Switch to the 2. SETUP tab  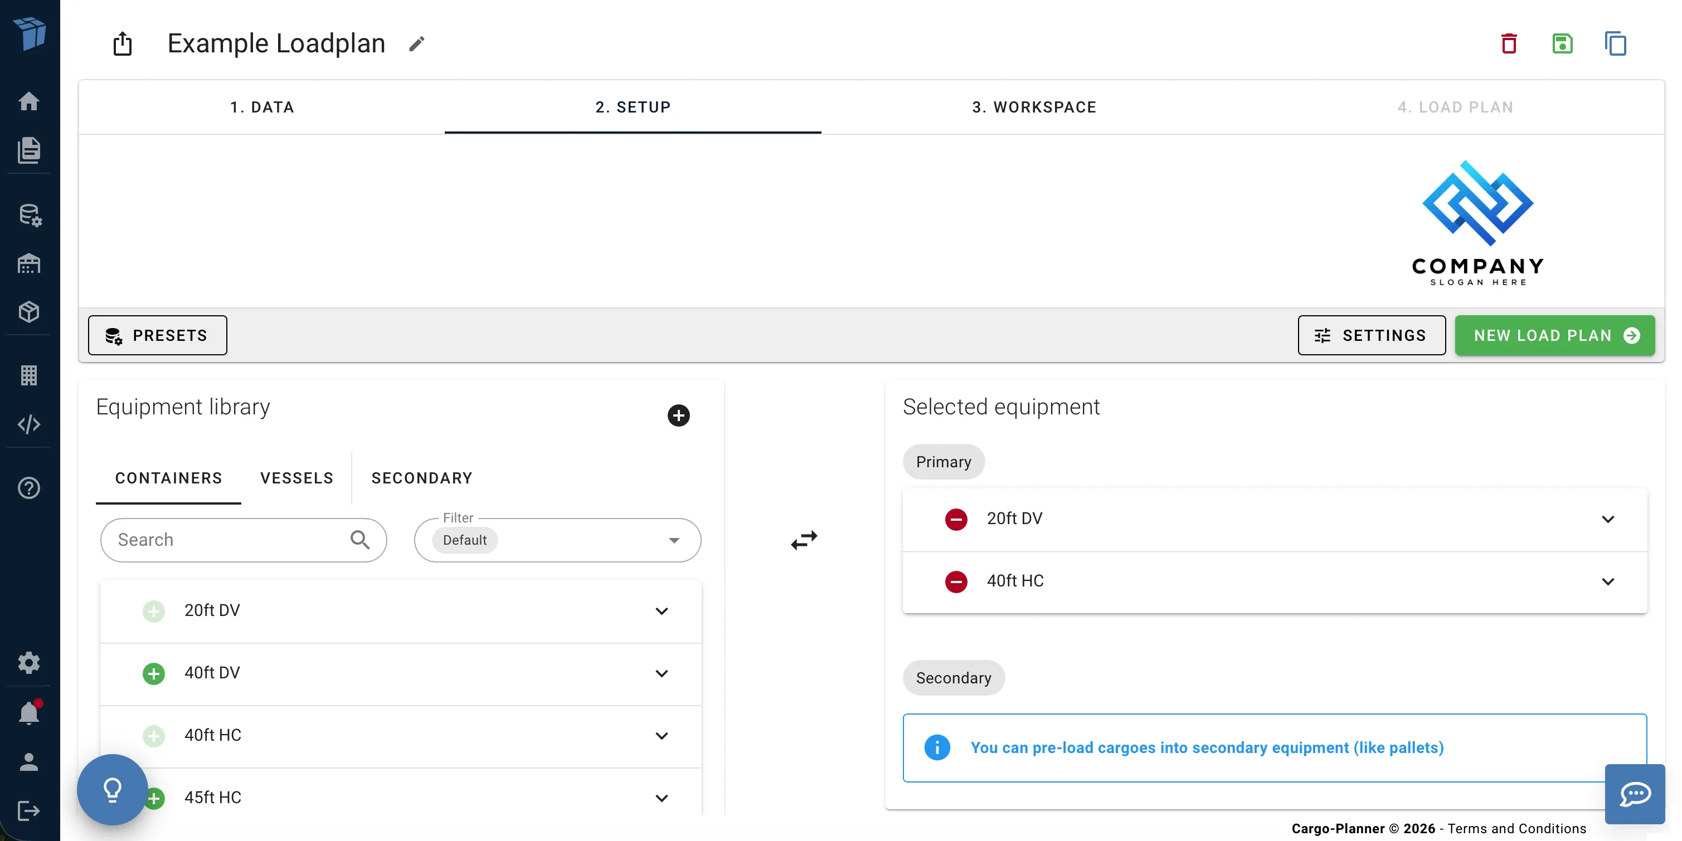click(633, 107)
